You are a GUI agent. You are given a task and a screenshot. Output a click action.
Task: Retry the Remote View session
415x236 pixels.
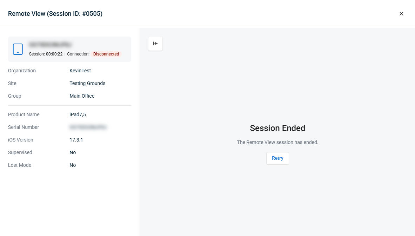tap(277, 158)
